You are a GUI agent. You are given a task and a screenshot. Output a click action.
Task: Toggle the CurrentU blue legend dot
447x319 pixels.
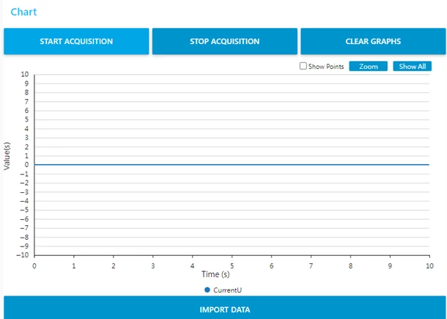(x=207, y=290)
